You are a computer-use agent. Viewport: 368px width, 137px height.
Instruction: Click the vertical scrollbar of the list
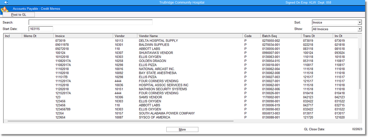359,68
